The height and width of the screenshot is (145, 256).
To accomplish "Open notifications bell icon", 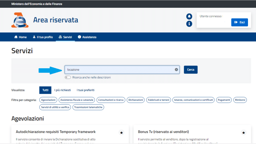I will 189,16.
